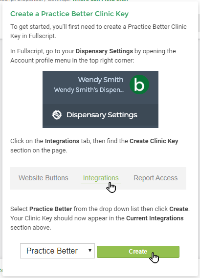Click the 'Where can I find this?' link
Viewport: 200px width, 278px height.
pos(100,0)
